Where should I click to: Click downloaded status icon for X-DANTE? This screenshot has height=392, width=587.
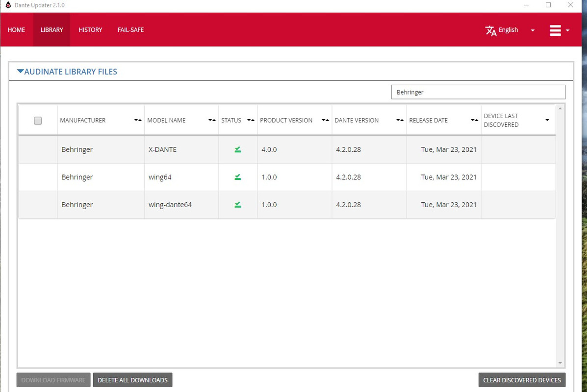(238, 149)
